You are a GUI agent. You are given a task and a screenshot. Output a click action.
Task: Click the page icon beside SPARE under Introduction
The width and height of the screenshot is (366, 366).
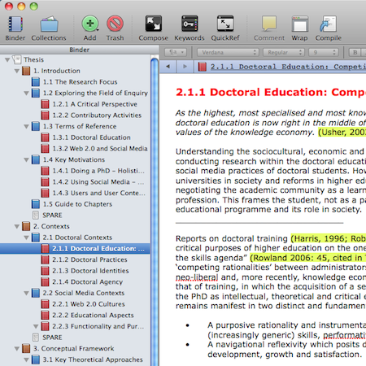(x=36, y=215)
